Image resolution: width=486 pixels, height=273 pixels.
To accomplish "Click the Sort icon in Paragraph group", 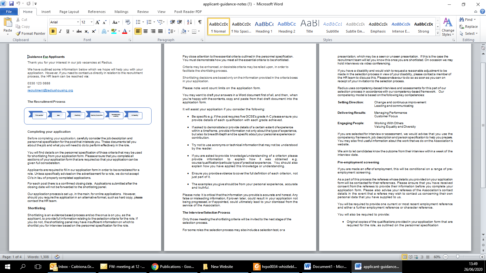I will tap(189, 22).
